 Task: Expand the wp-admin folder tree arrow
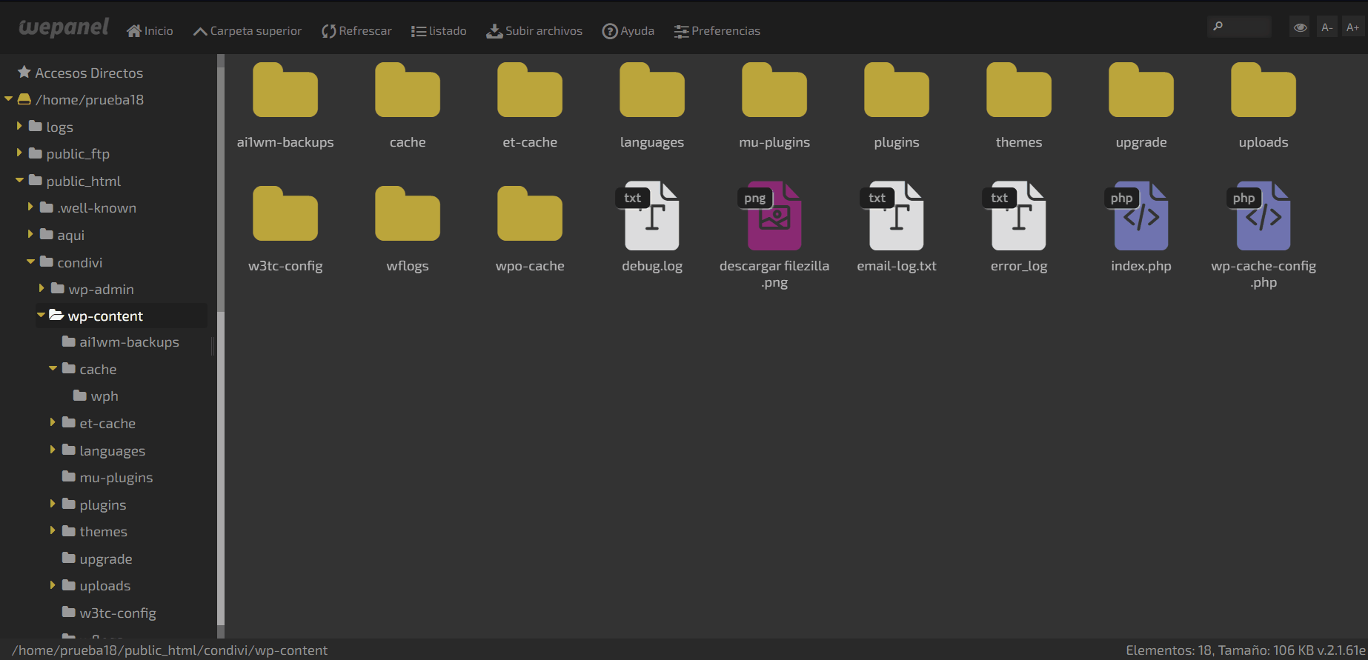point(41,289)
